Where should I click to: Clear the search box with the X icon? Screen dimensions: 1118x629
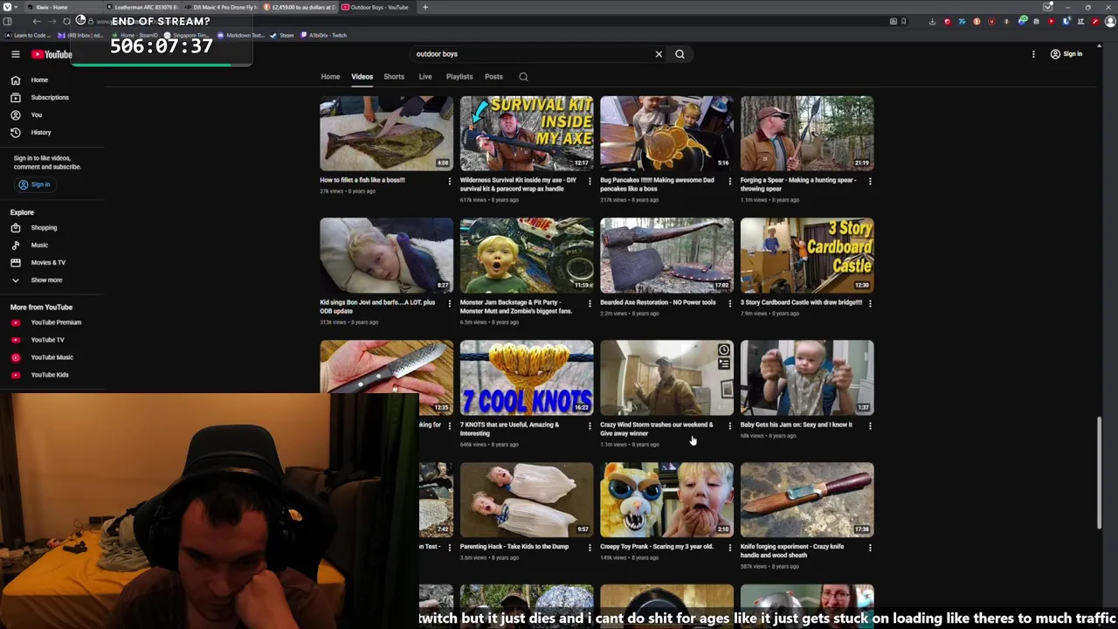(659, 54)
